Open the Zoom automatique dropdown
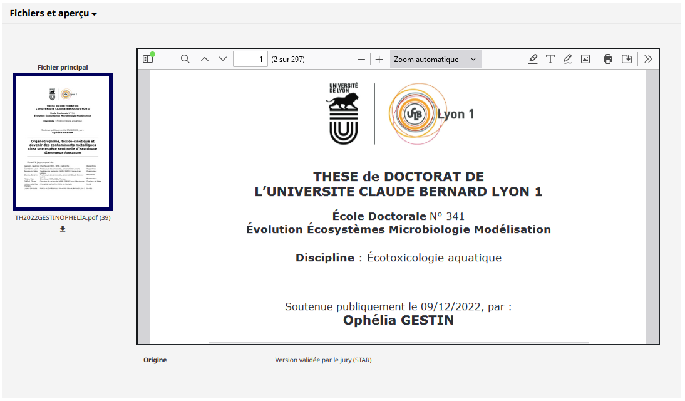Viewport: 685px width, 401px height. point(436,59)
